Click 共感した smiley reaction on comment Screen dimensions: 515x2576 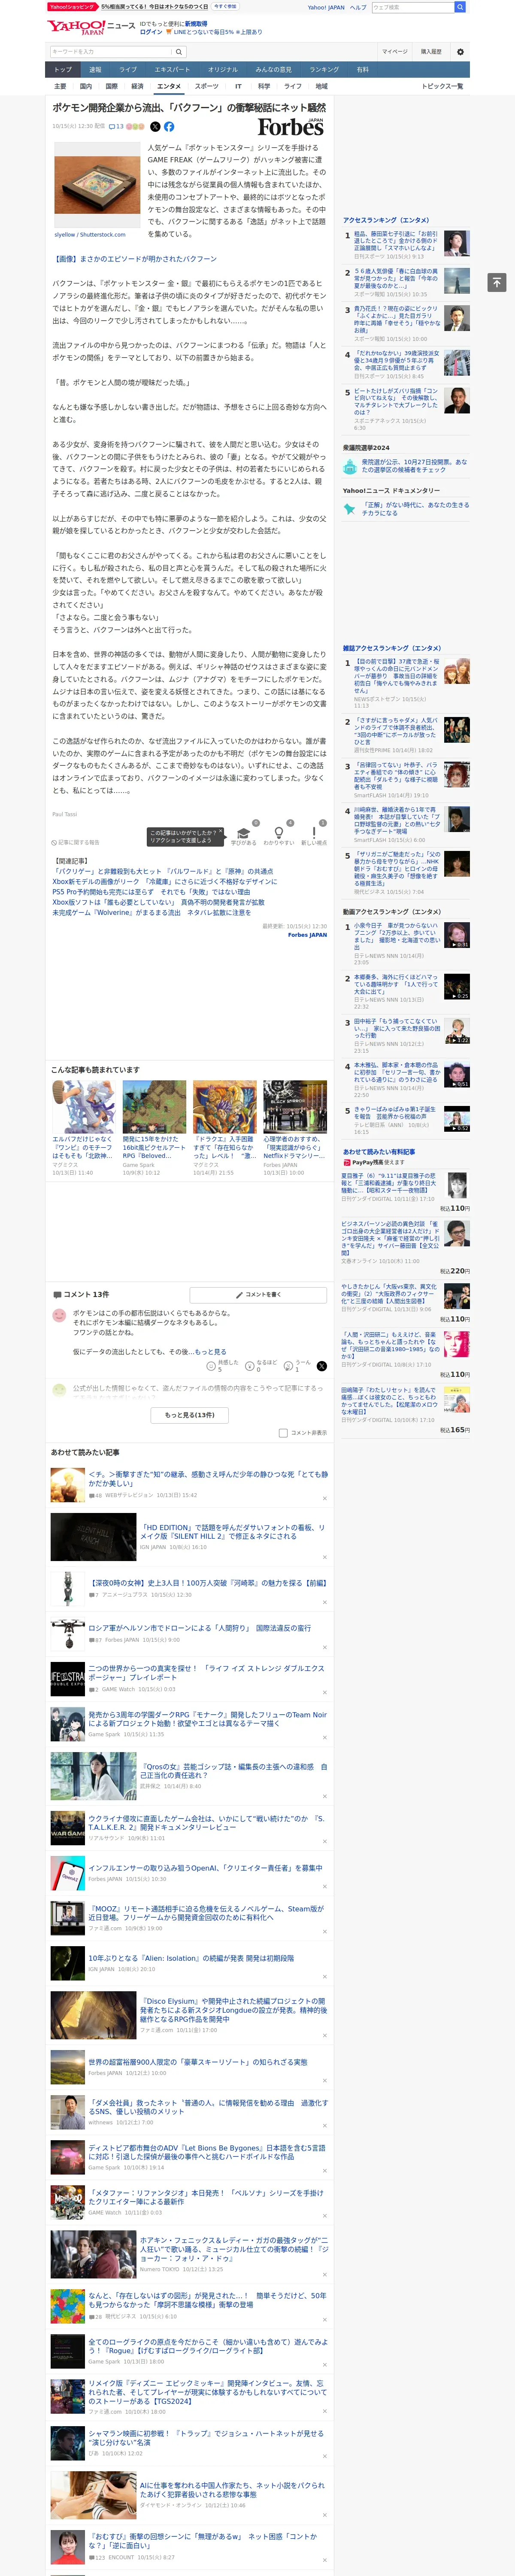click(x=211, y=1366)
